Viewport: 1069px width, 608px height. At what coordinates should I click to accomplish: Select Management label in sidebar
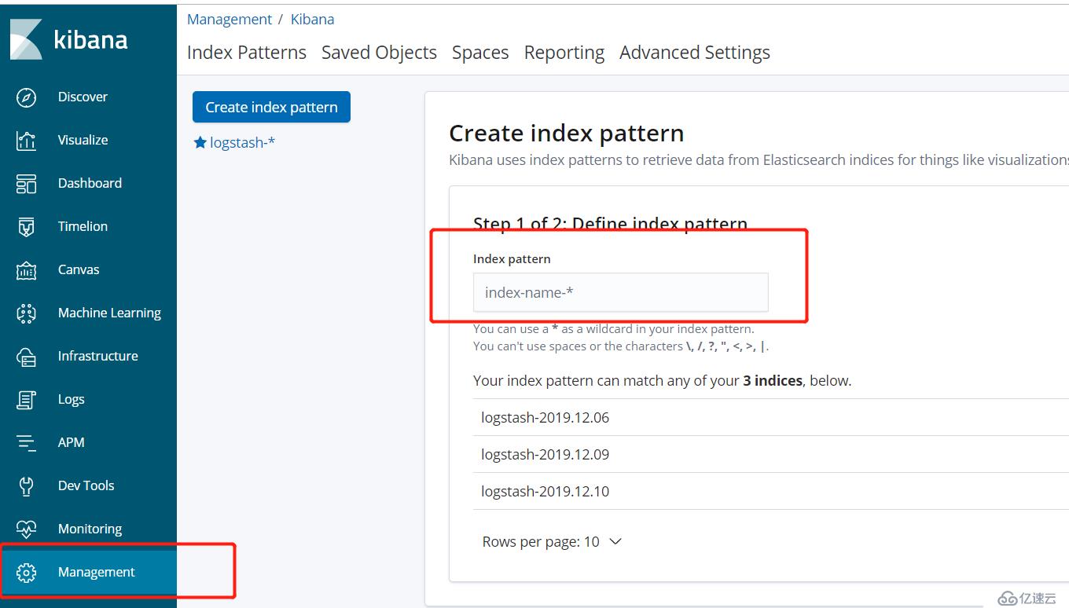click(96, 572)
